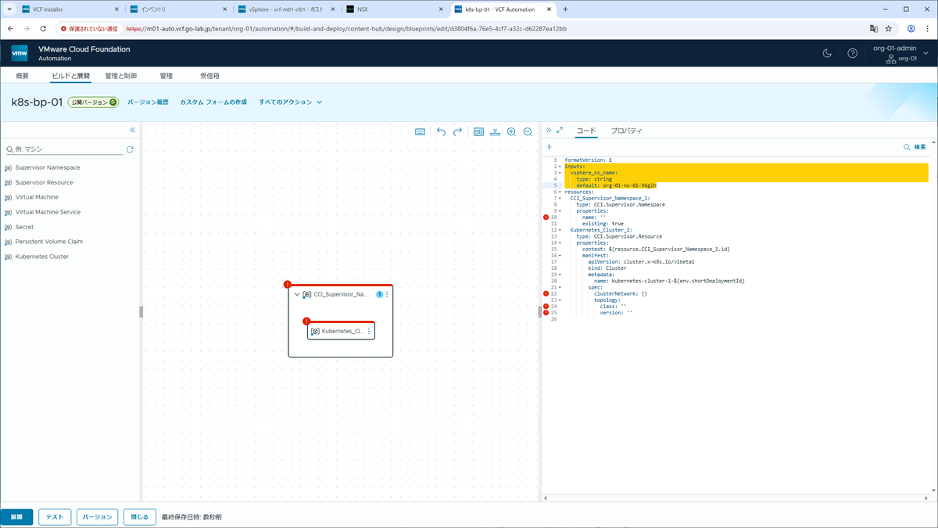
Task: Click the VMware vmw logo
Action: [x=20, y=53]
